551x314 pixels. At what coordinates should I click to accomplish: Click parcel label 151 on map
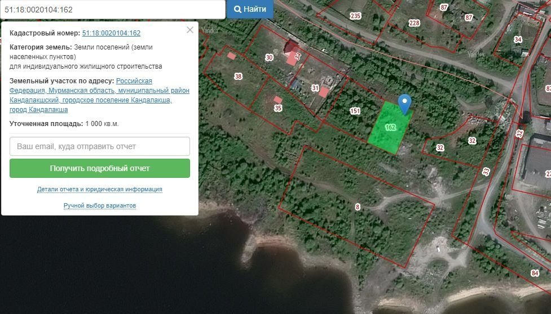[x=355, y=111]
